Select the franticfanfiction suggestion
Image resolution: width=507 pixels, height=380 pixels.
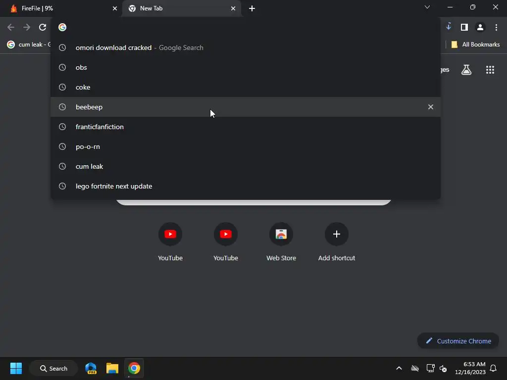coord(246,127)
